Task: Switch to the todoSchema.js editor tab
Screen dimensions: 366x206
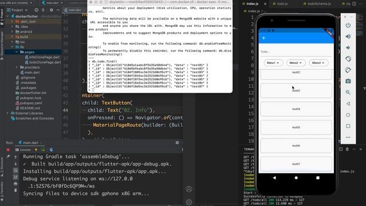Action: tap(319, 4)
